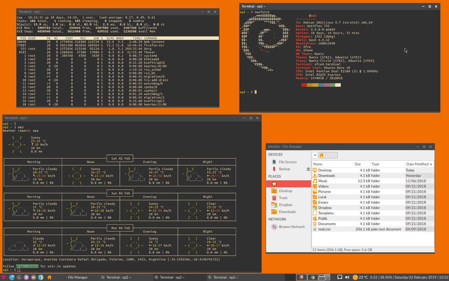Toggle sort order on Date Modified column
This screenshot has height=281, width=449.
418,164
